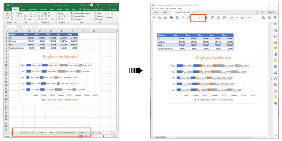Open the Page Layout ribbon tab
This screenshot has width=282, height=141.
[x=32, y=9]
